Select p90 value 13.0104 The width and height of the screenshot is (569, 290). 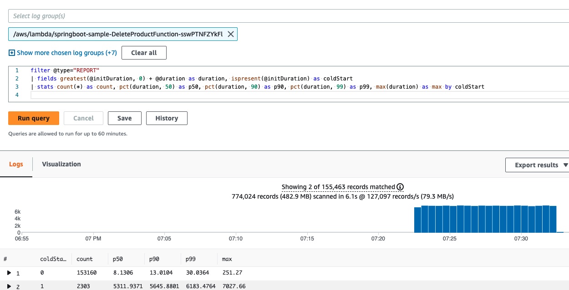tap(161, 273)
